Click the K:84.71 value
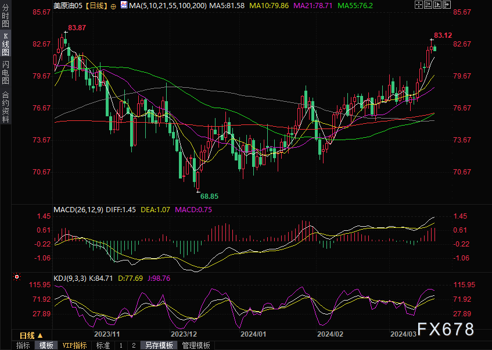Screen dimensions: 492x350 point(100,278)
